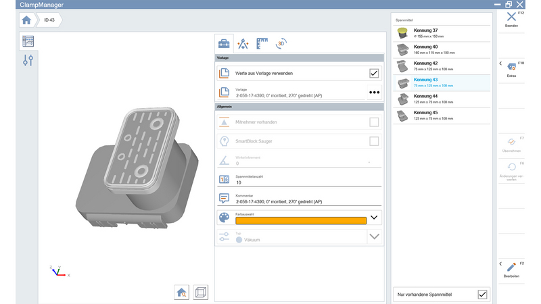
Task: Switch to the 3D tab
Action: tap(281, 45)
